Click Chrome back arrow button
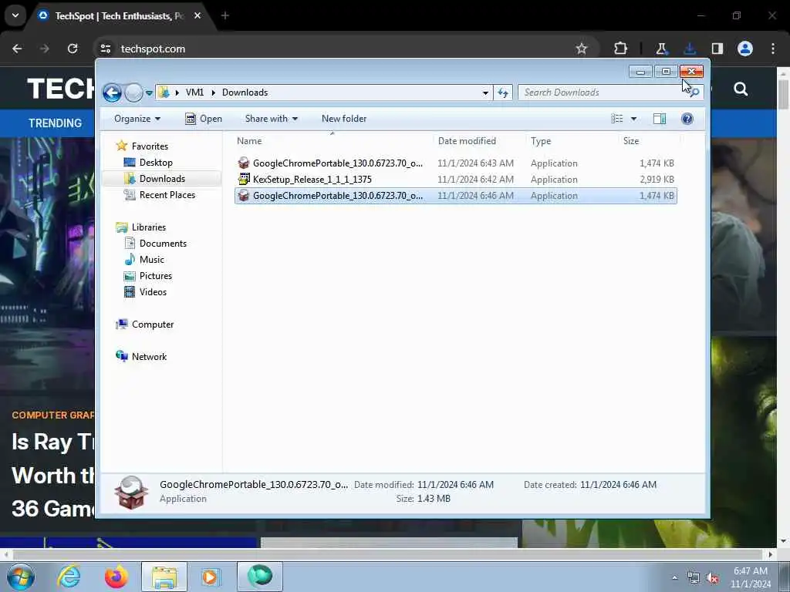 click(x=17, y=49)
